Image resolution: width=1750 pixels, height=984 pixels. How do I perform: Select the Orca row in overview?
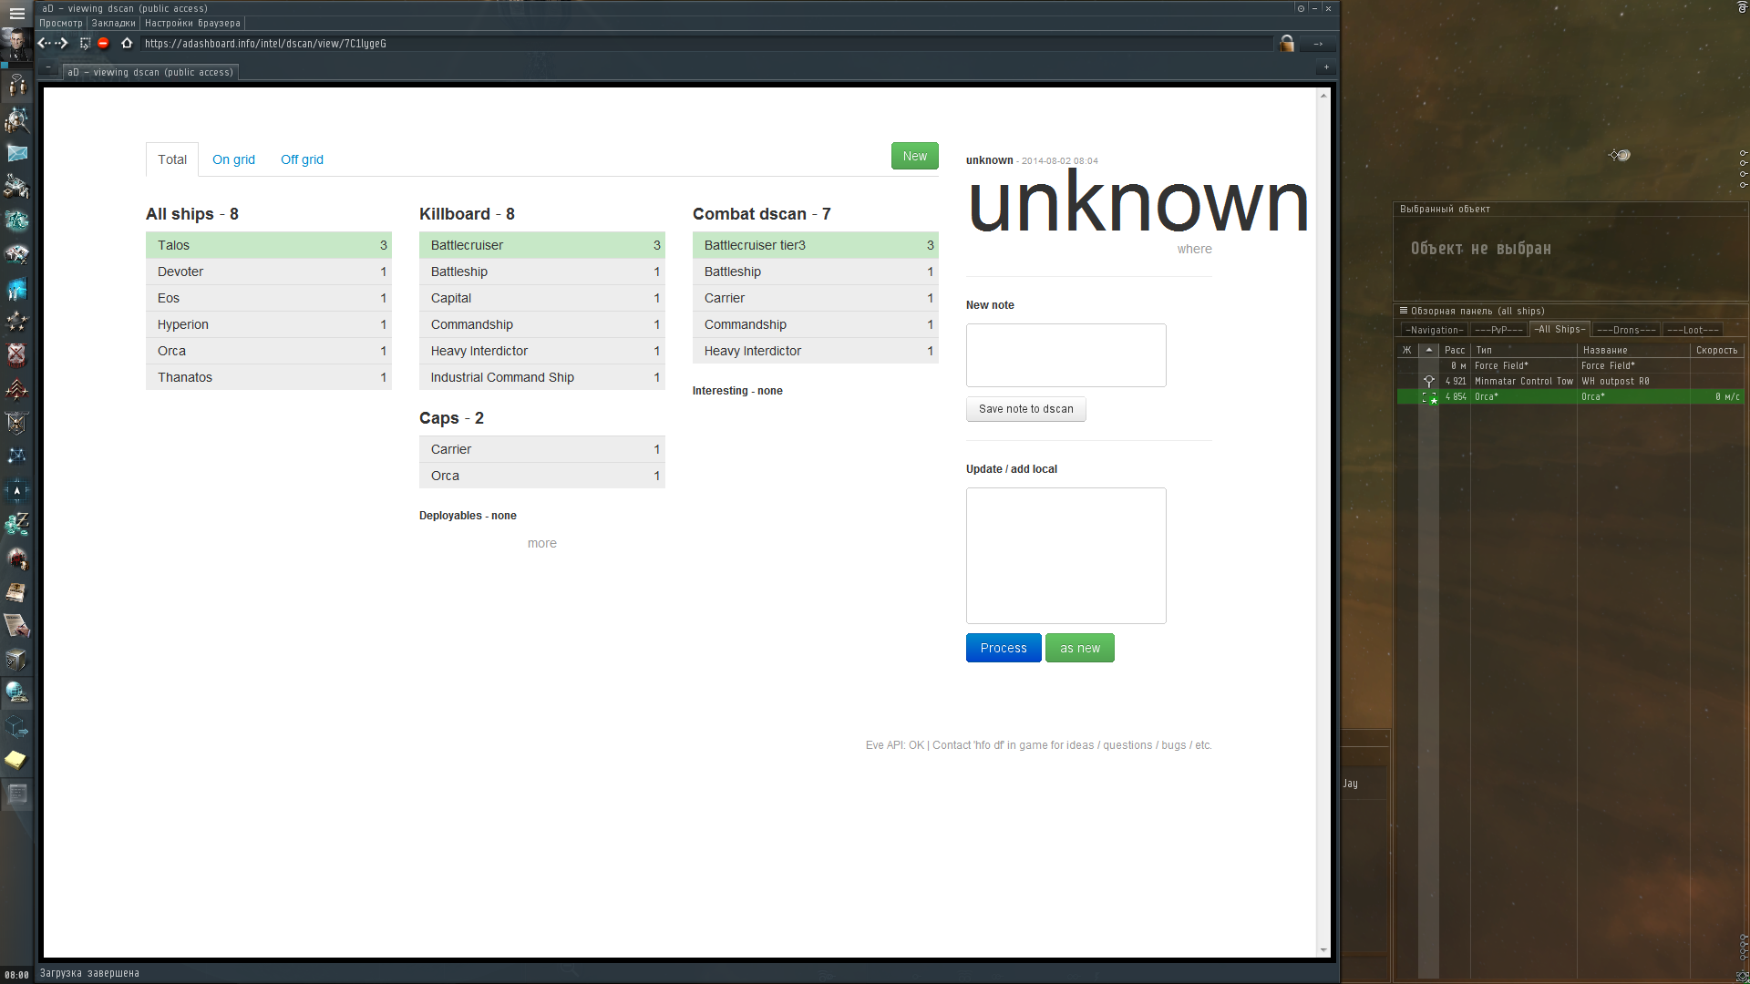[x=1570, y=396]
